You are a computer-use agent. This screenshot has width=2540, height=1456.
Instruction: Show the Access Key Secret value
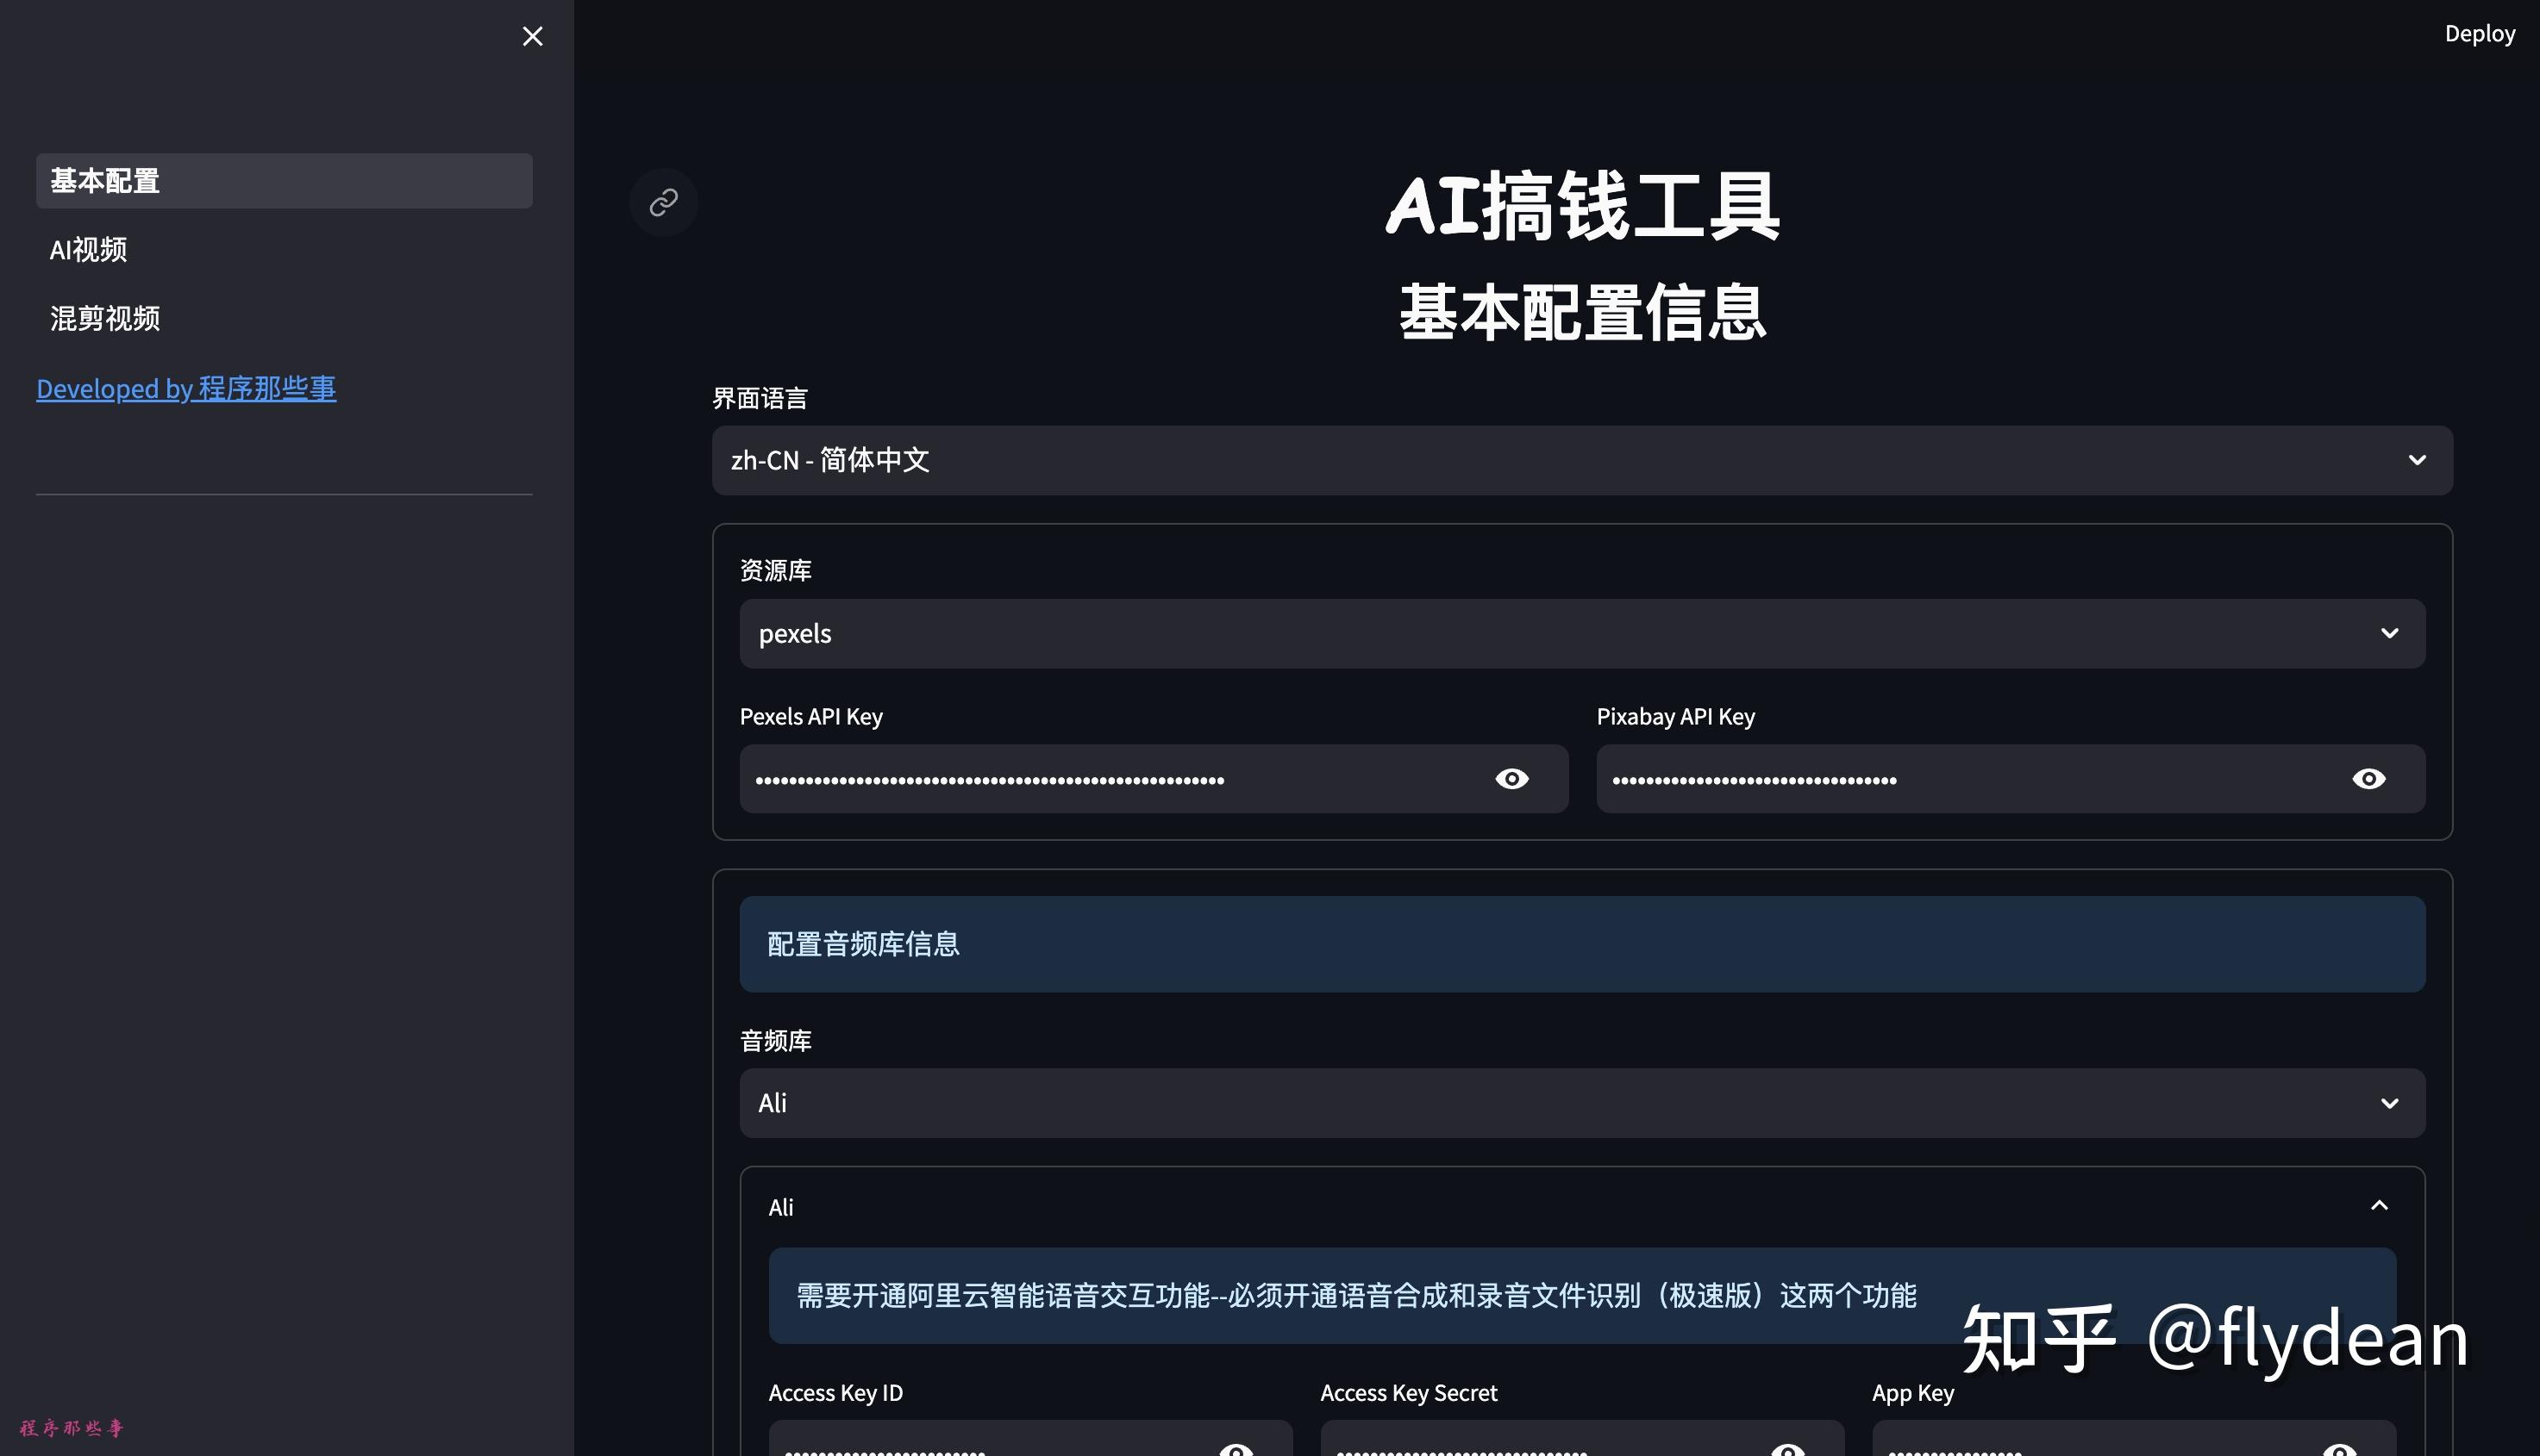tap(1787, 1449)
